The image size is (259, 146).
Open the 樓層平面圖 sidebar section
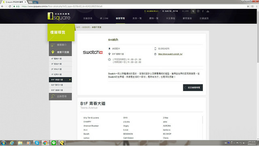[x=60, y=52]
